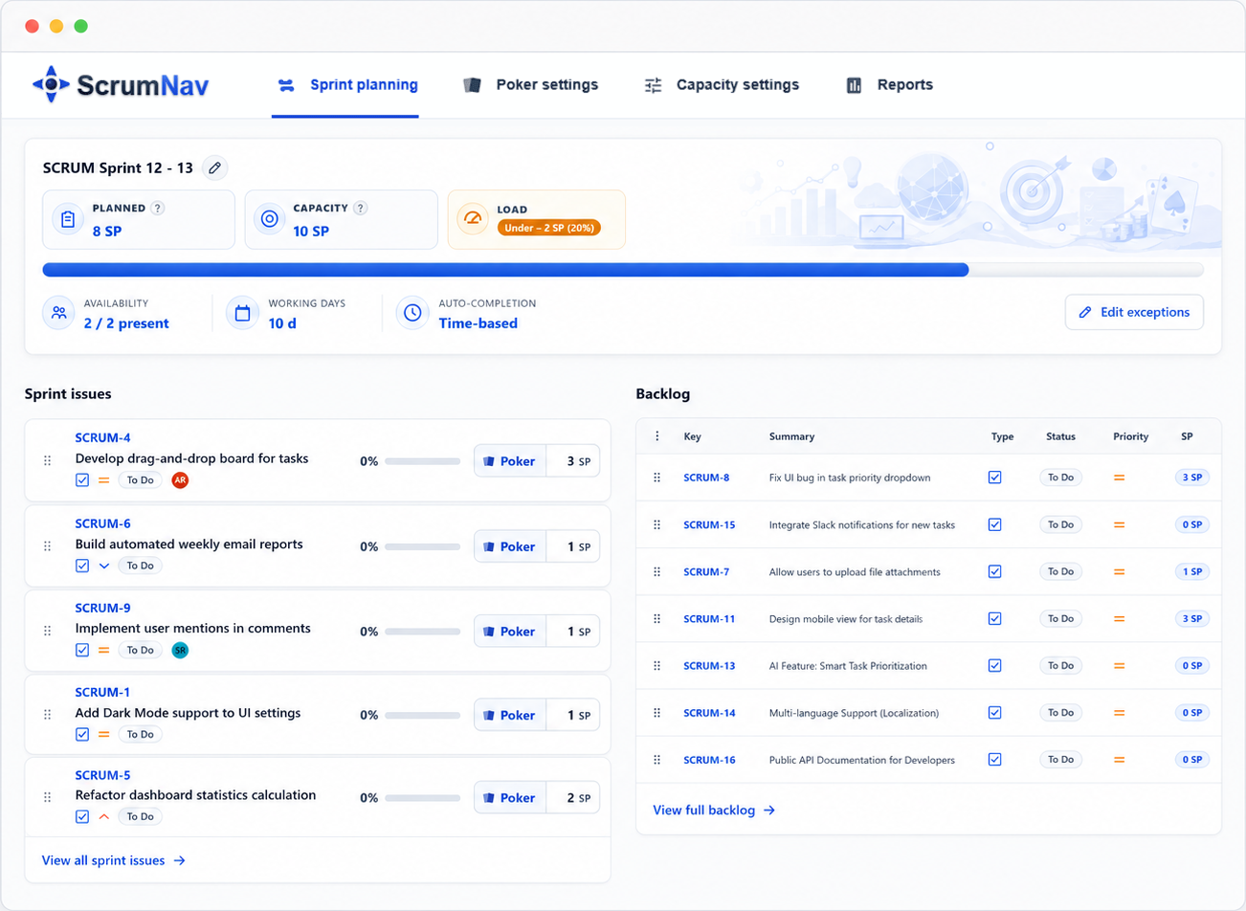Image resolution: width=1246 pixels, height=911 pixels.
Task: Click medium priority icon on SCRUM-13 row
Action: click(1119, 666)
